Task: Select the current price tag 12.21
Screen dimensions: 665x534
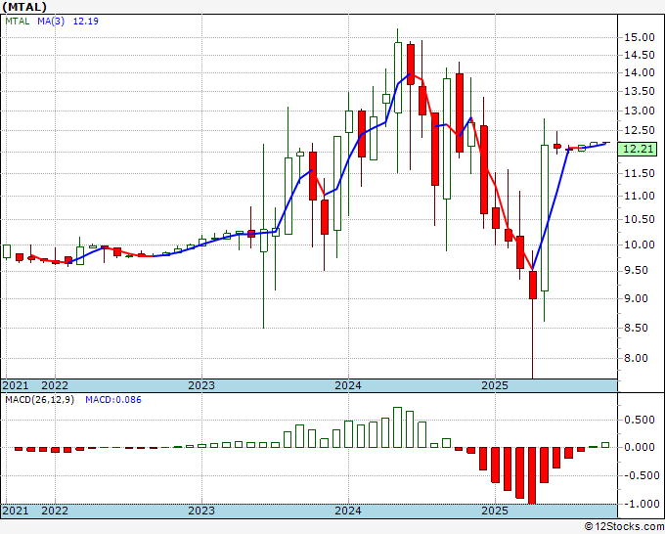Action: click(x=637, y=150)
